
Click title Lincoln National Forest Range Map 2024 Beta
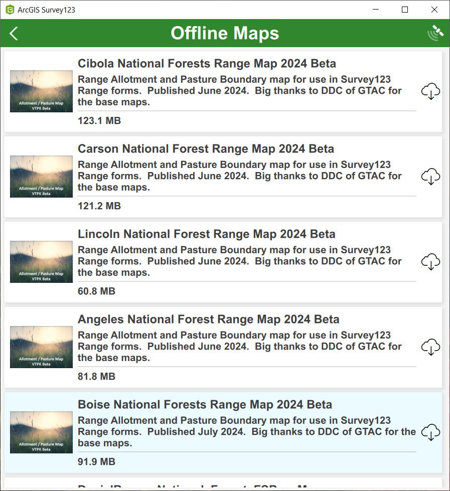(206, 234)
